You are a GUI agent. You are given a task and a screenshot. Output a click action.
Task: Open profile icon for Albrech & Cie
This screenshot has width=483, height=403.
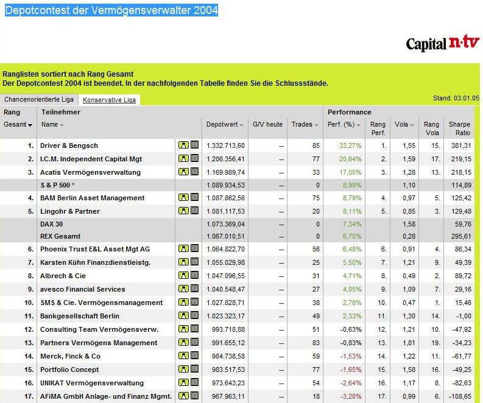(183, 276)
